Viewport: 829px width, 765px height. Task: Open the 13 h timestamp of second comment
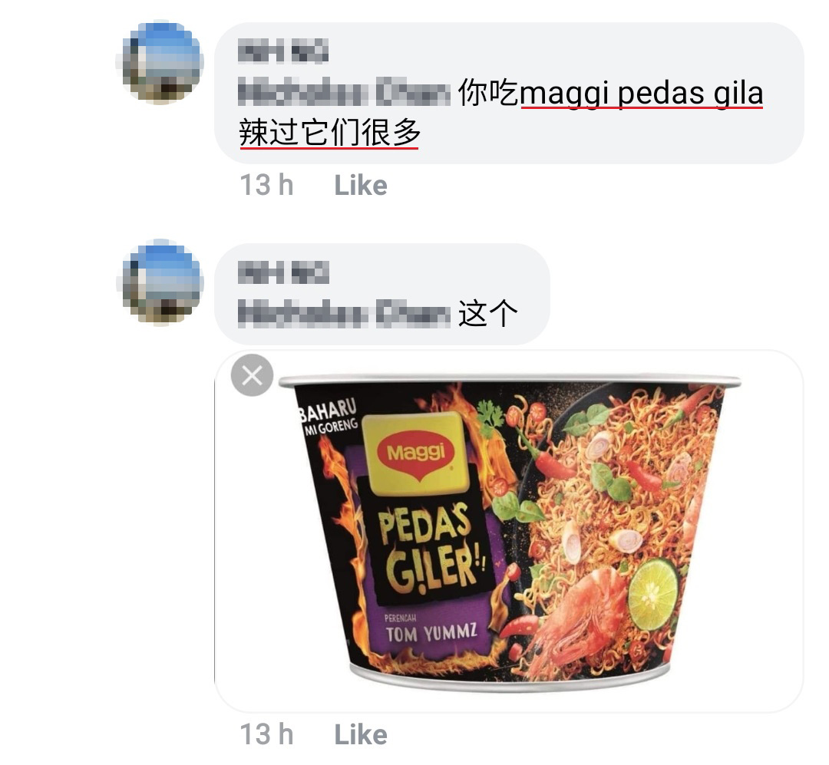pyautogui.click(x=266, y=735)
